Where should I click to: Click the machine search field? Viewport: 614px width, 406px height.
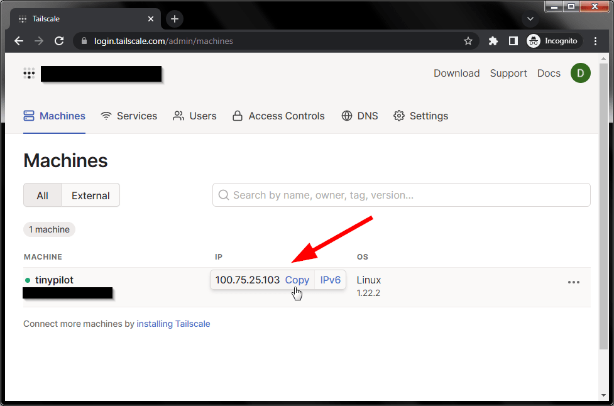point(402,195)
